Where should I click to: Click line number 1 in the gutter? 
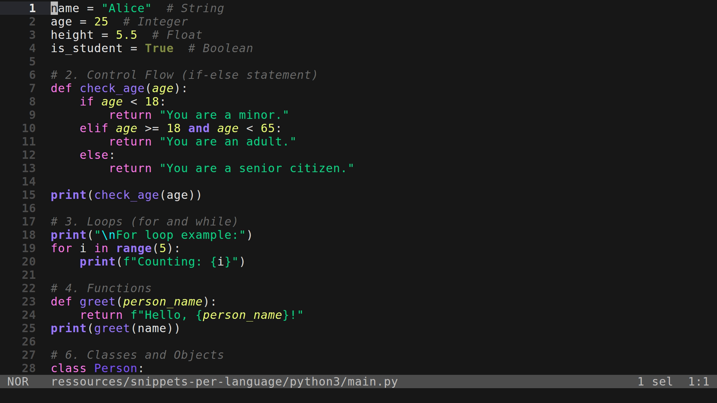[32, 8]
